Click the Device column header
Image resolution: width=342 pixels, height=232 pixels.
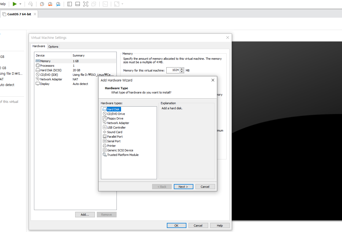tap(53, 55)
